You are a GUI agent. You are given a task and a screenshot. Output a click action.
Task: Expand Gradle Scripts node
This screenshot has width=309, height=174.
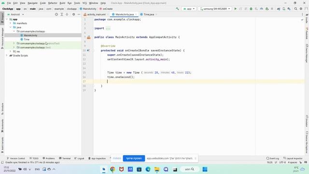pyautogui.click(x=7, y=56)
